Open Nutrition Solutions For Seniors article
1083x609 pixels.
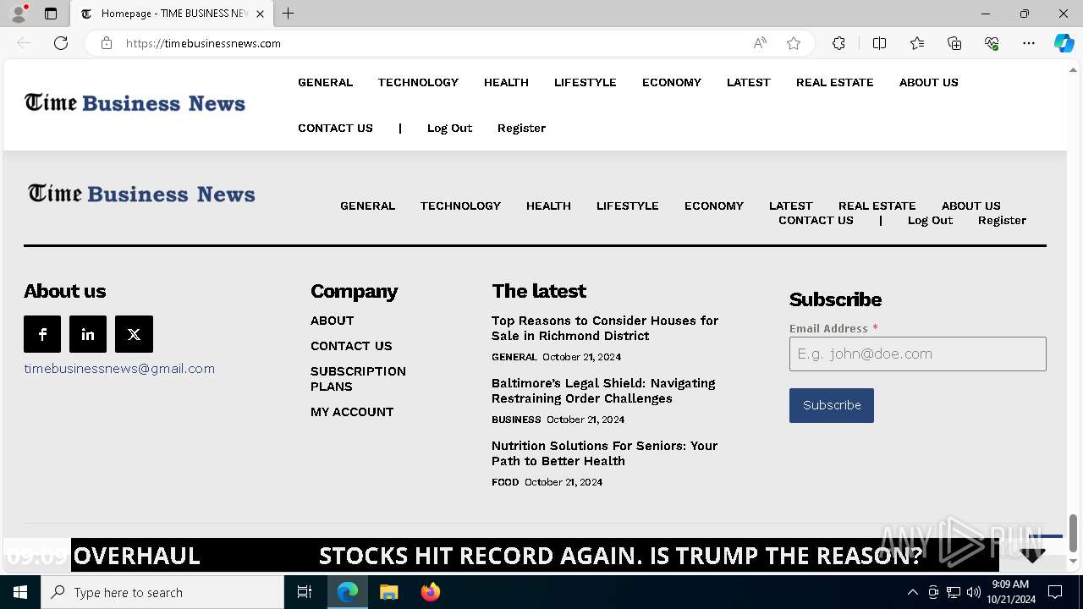coord(604,453)
